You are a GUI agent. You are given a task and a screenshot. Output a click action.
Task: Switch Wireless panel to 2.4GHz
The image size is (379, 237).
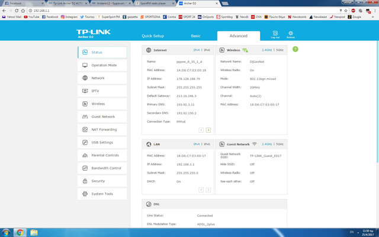[x=267, y=50]
